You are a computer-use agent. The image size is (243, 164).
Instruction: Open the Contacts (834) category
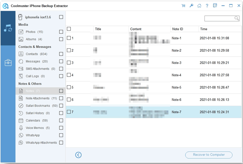point(36,54)
